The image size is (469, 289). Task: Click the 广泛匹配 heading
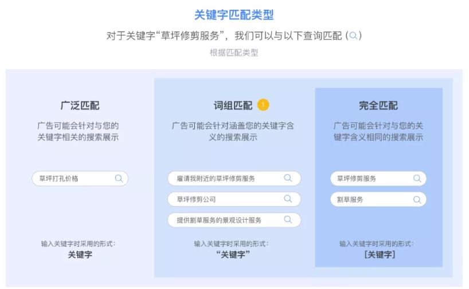point(80,105)
